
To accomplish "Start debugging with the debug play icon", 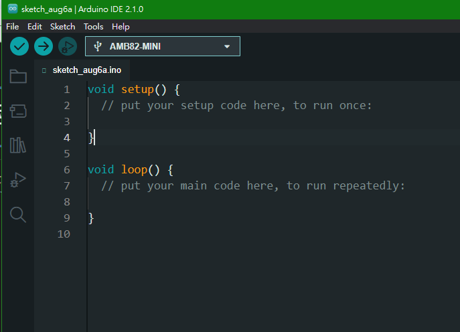I will click(x=68, y=46).
